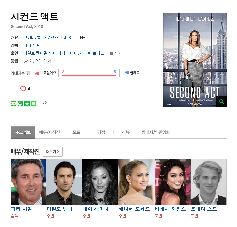The height and width of the screenshot is (227, 237).
Task: Click the 마일로 벤티밀리아 actor photo
Action: coord(65,182)
